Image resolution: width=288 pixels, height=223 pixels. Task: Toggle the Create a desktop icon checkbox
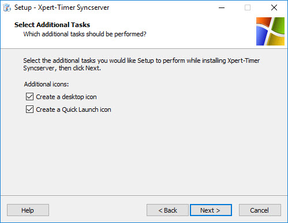pyautogui.click(x=29, y=97)
